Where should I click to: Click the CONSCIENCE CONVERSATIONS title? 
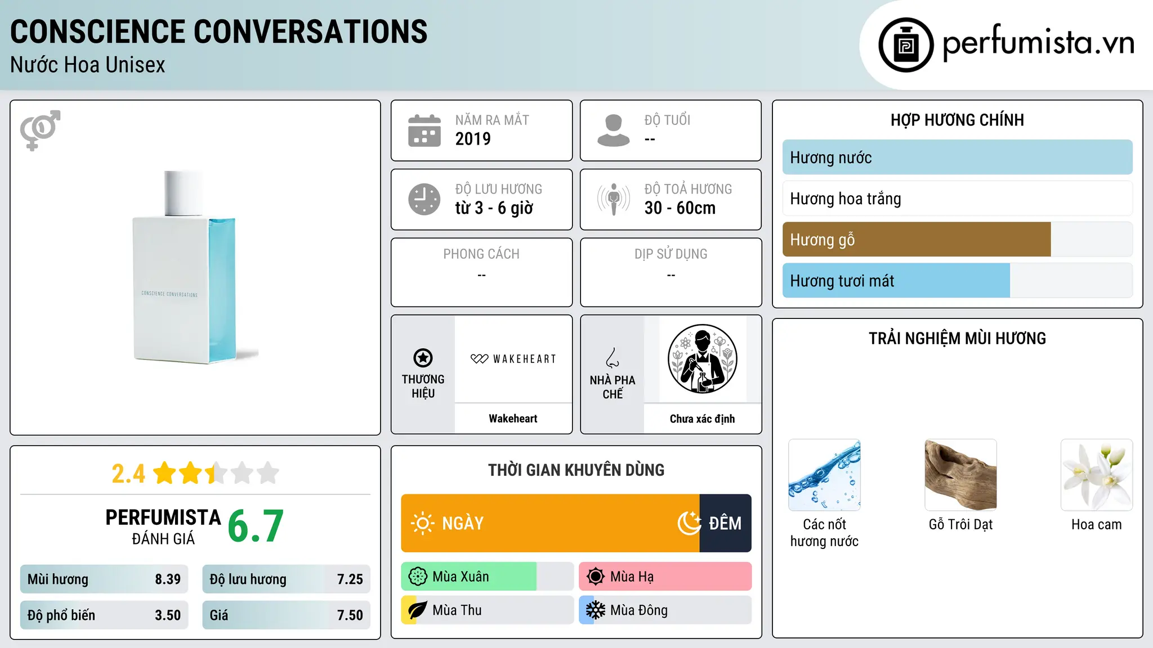coord(219,31)
